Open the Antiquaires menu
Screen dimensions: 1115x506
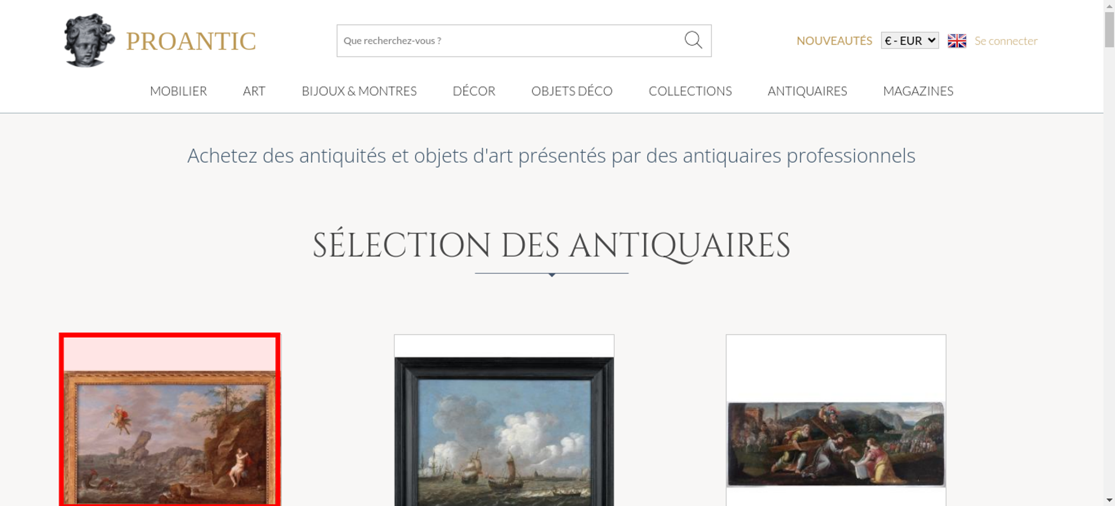[807, 91]
